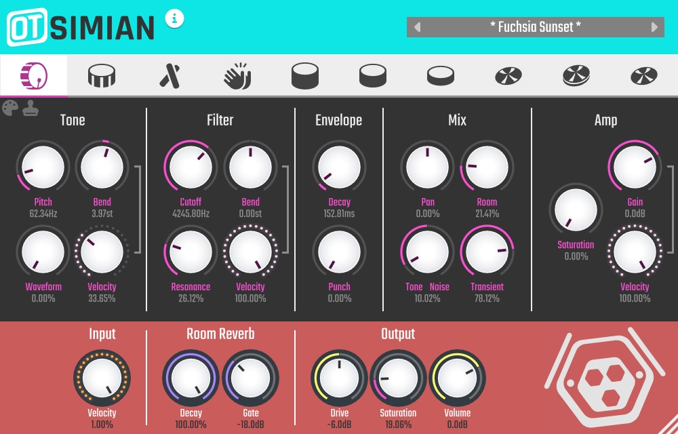Click the Room value 21.41%
This screenshot has width=678, height=434.
[x=487, y=214]
